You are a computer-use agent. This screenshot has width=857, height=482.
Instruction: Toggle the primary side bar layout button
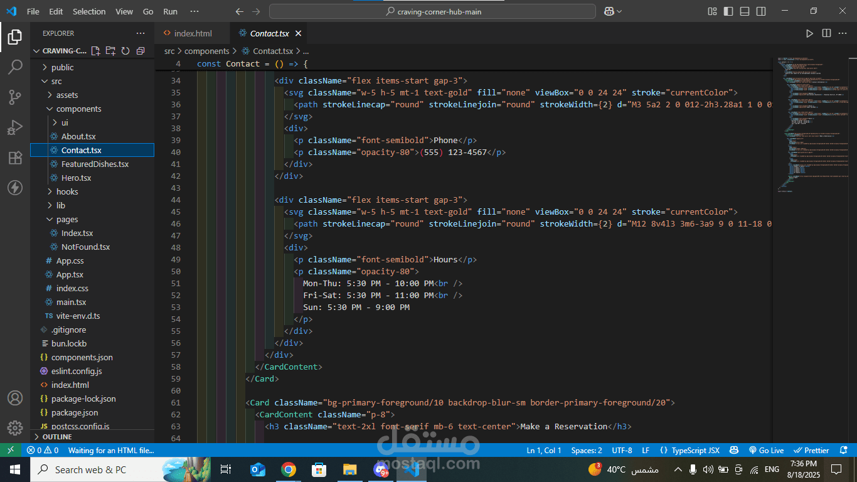(x=728, y=11)
